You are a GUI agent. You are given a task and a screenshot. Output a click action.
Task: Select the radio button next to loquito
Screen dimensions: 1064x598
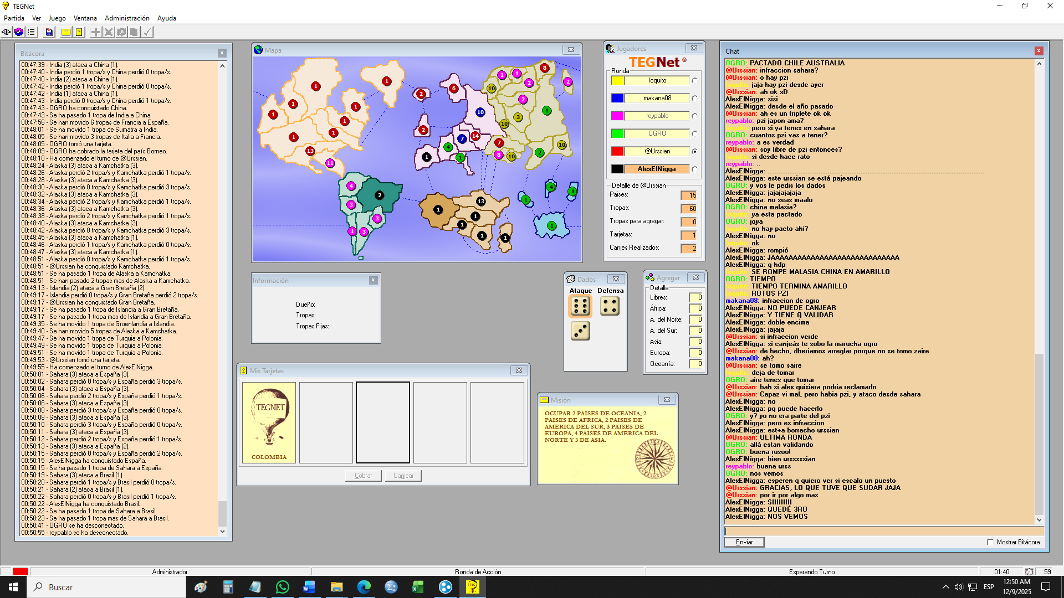tap(694, 81)
